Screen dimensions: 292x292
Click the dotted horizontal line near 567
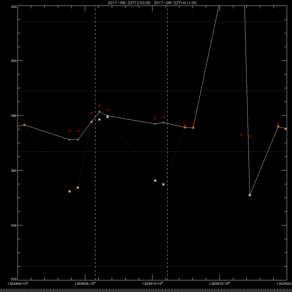point(152,151)
